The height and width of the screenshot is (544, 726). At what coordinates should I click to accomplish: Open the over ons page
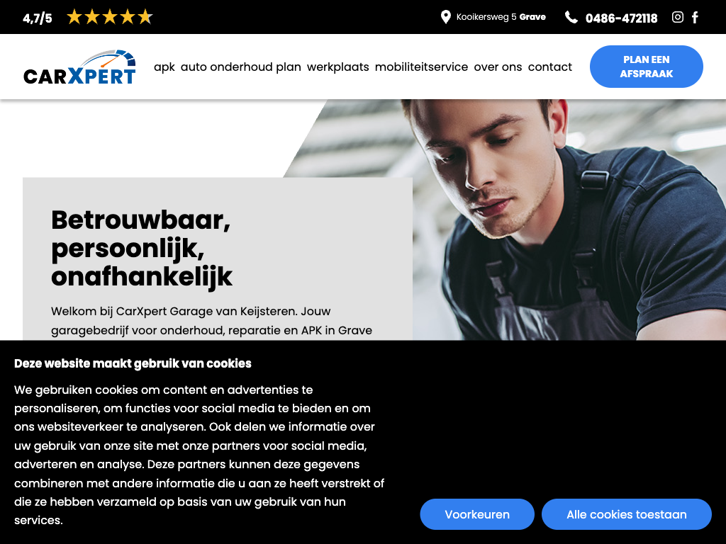point(498,67)
